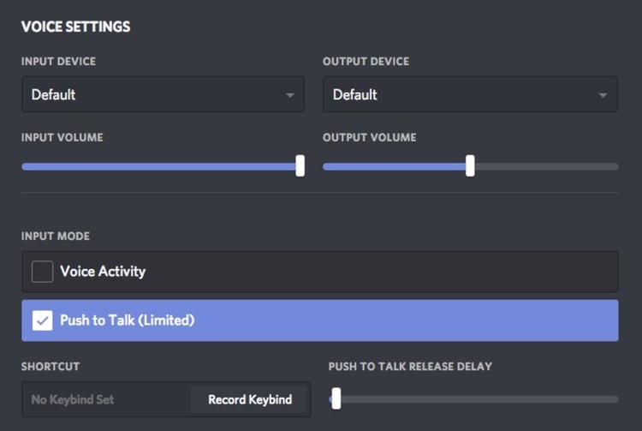This screenshot has height=431, width=642.
Task: Click the Shortcut section label
Action: coord(51,367)
